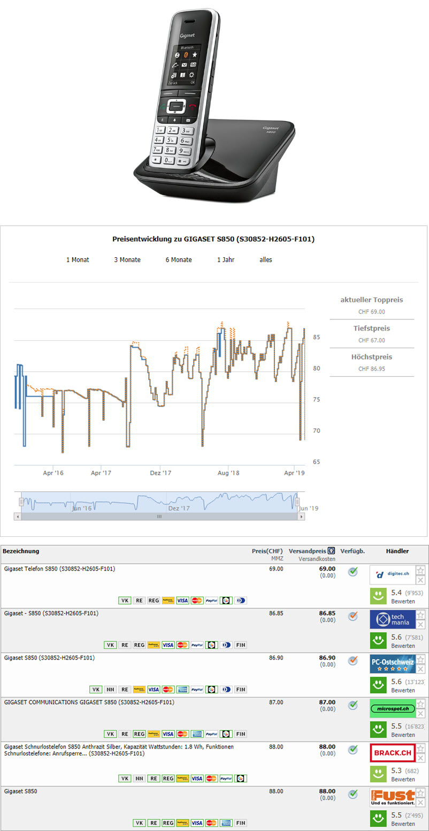Click Bewerten under Fust
Screen dimensions: 429x831
(403, 823)
